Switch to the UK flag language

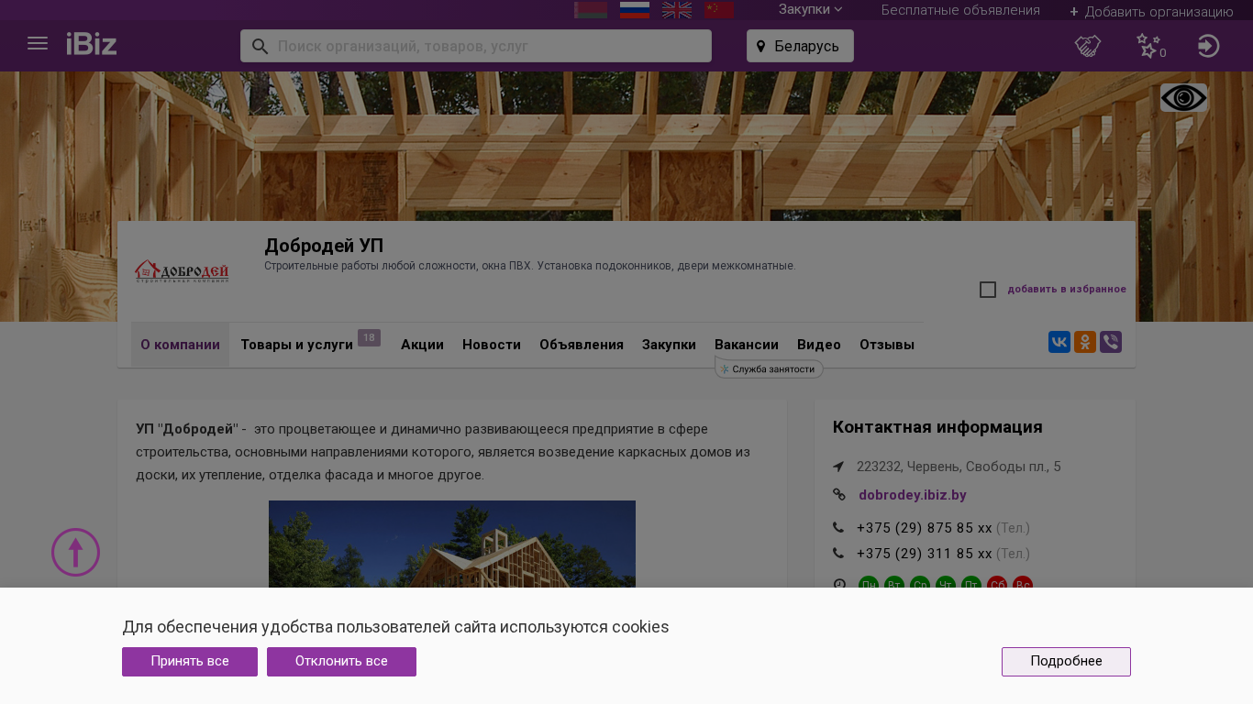coord(677,9)
